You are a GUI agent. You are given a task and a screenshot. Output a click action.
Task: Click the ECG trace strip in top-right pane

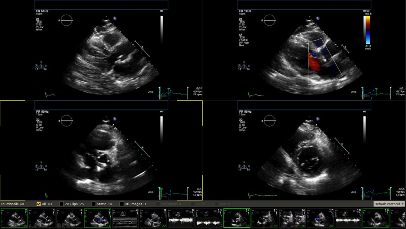pos(378,93)
